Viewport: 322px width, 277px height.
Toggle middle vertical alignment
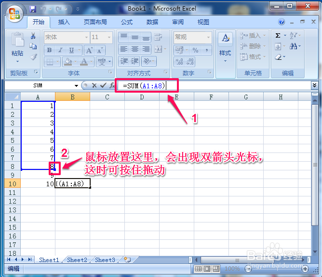click(x=134, y=37)
